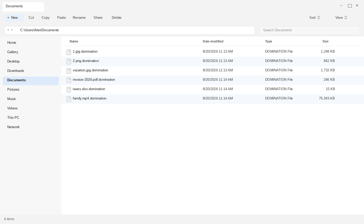Sort by the Name column header
Viewport: 364px width, 224px height.
74,41
